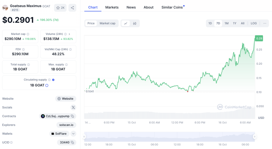Open three-dot chart options menu
The image size is (272, 149).
click(x=265, y=23)
